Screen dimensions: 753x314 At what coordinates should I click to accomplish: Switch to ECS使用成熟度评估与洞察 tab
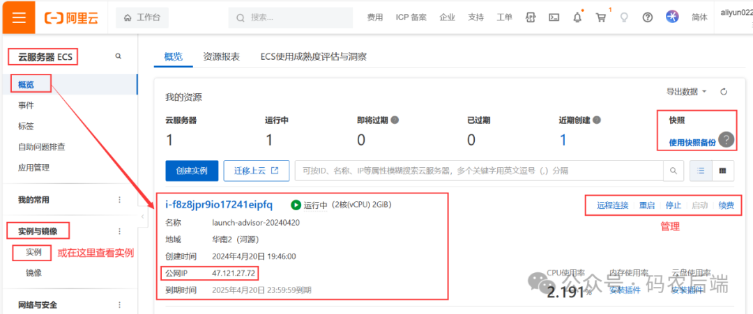coord(314,56)
